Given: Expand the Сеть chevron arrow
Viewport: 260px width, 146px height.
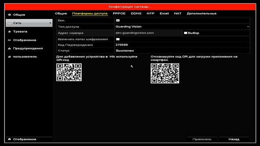Looking at the screenshot, I should point(50,23).
